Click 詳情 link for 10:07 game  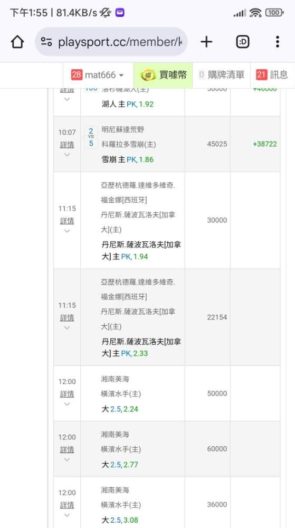coord(67,145)
